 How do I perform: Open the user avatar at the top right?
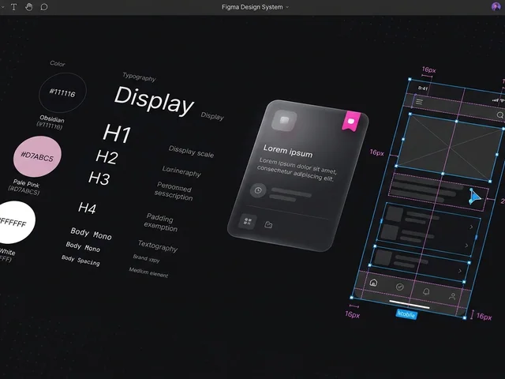coord(496,6)
